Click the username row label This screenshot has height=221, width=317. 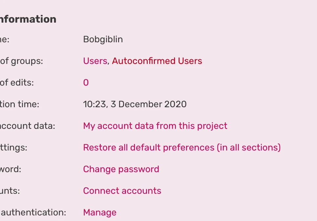click(x=5, y=39)
